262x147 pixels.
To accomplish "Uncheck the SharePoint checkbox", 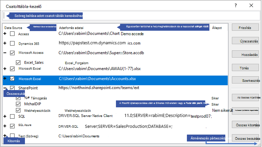I will point(12,88).
